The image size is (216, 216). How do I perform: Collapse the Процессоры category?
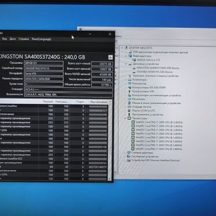125,118
